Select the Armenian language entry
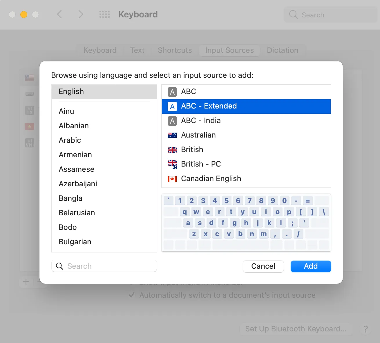Screen dimensions: 380x343 point(75,155)
